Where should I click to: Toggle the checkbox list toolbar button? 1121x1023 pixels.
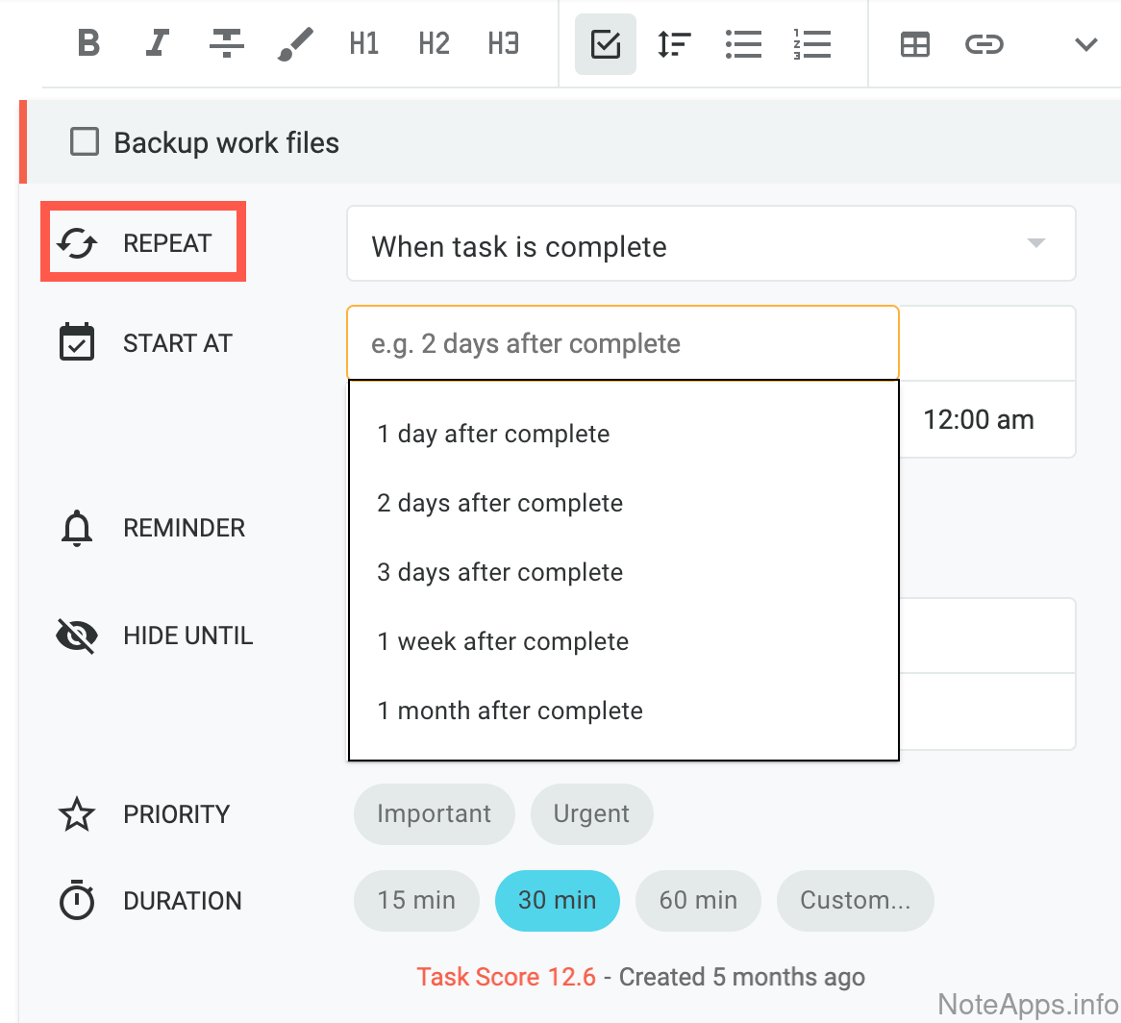tap(606, 44)
